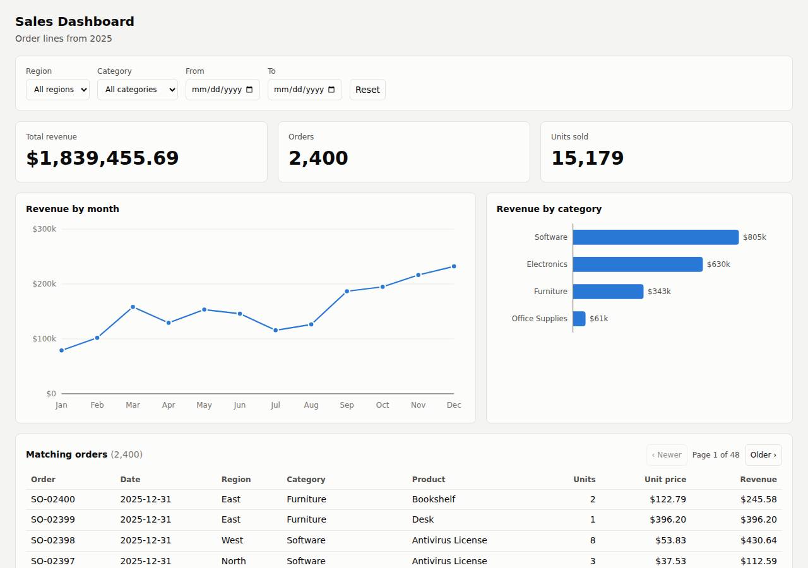
Task: Click the Units column header
Action: coord(584,480)
